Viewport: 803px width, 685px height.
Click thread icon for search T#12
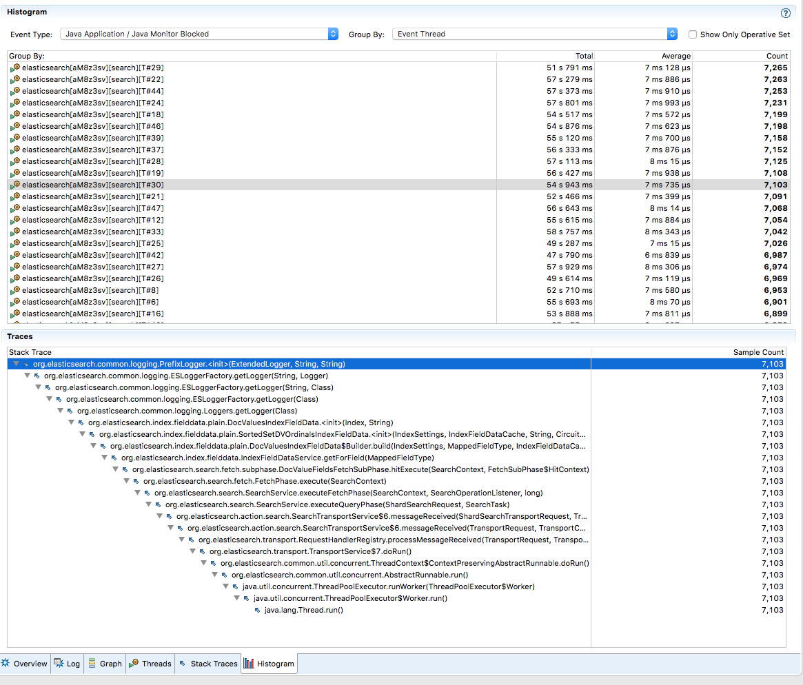(x=15, y=220)
